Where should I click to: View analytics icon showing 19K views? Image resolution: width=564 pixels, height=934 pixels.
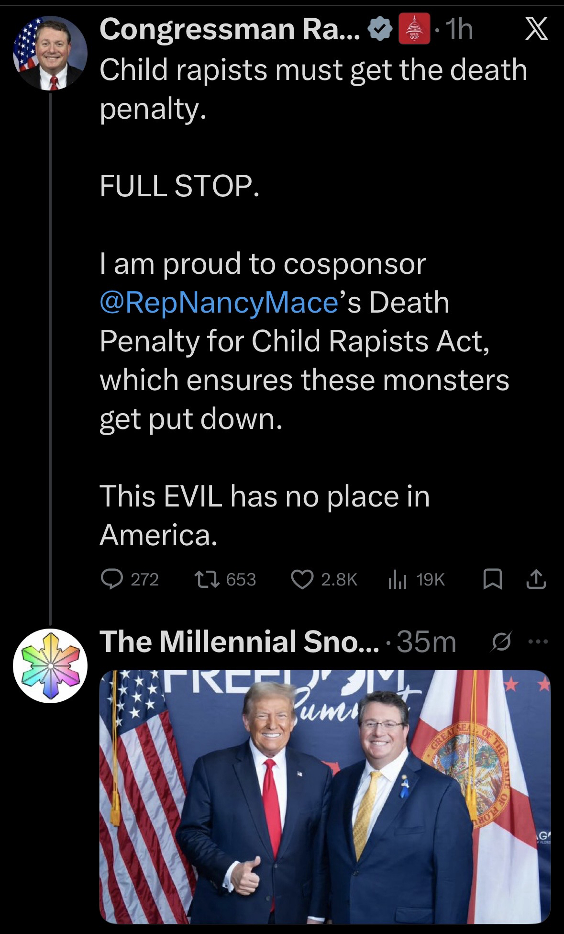point(397,580)
